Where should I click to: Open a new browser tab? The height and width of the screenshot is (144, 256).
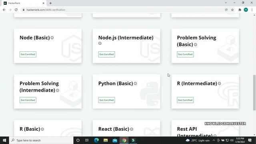coord(51,3)
